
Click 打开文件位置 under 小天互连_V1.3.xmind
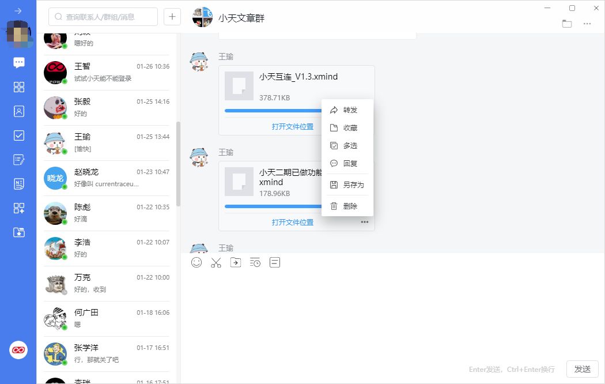[x=293, y=127]
